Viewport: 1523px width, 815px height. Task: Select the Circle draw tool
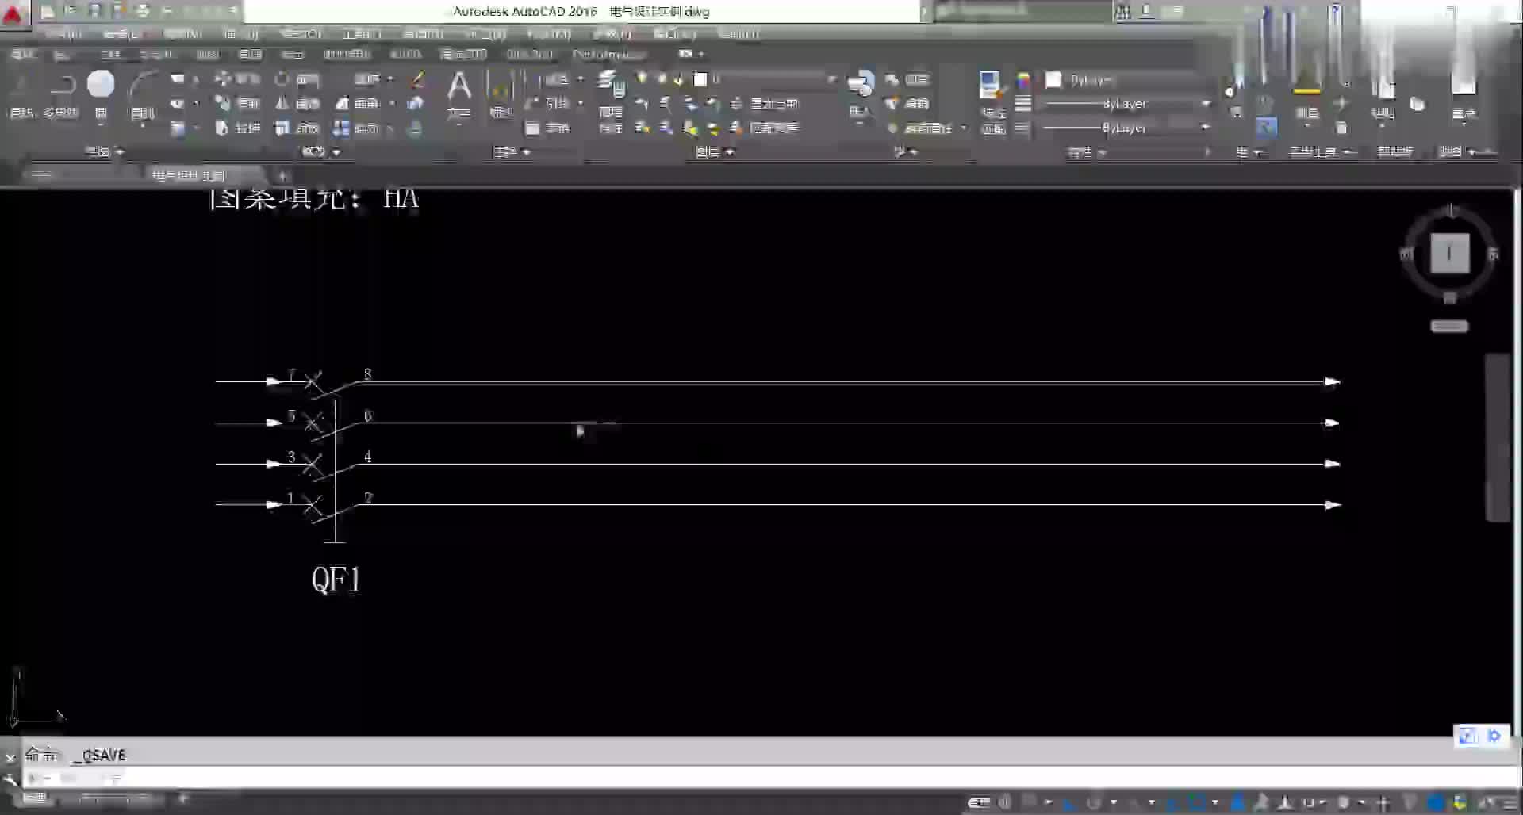coord(101,95)
